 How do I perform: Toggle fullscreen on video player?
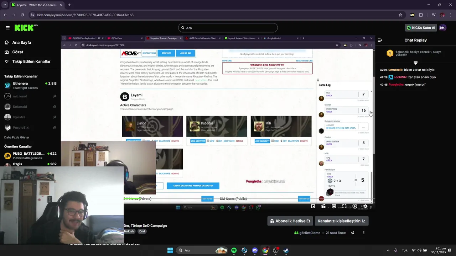(344, 206)
